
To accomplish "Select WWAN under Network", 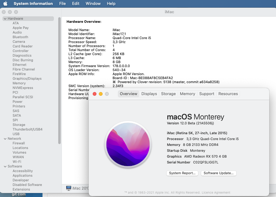I will (x=18, y=157).
